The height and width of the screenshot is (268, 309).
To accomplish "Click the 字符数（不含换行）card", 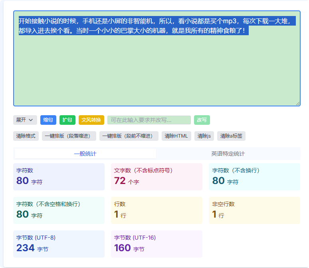I will tap(254, 177).
